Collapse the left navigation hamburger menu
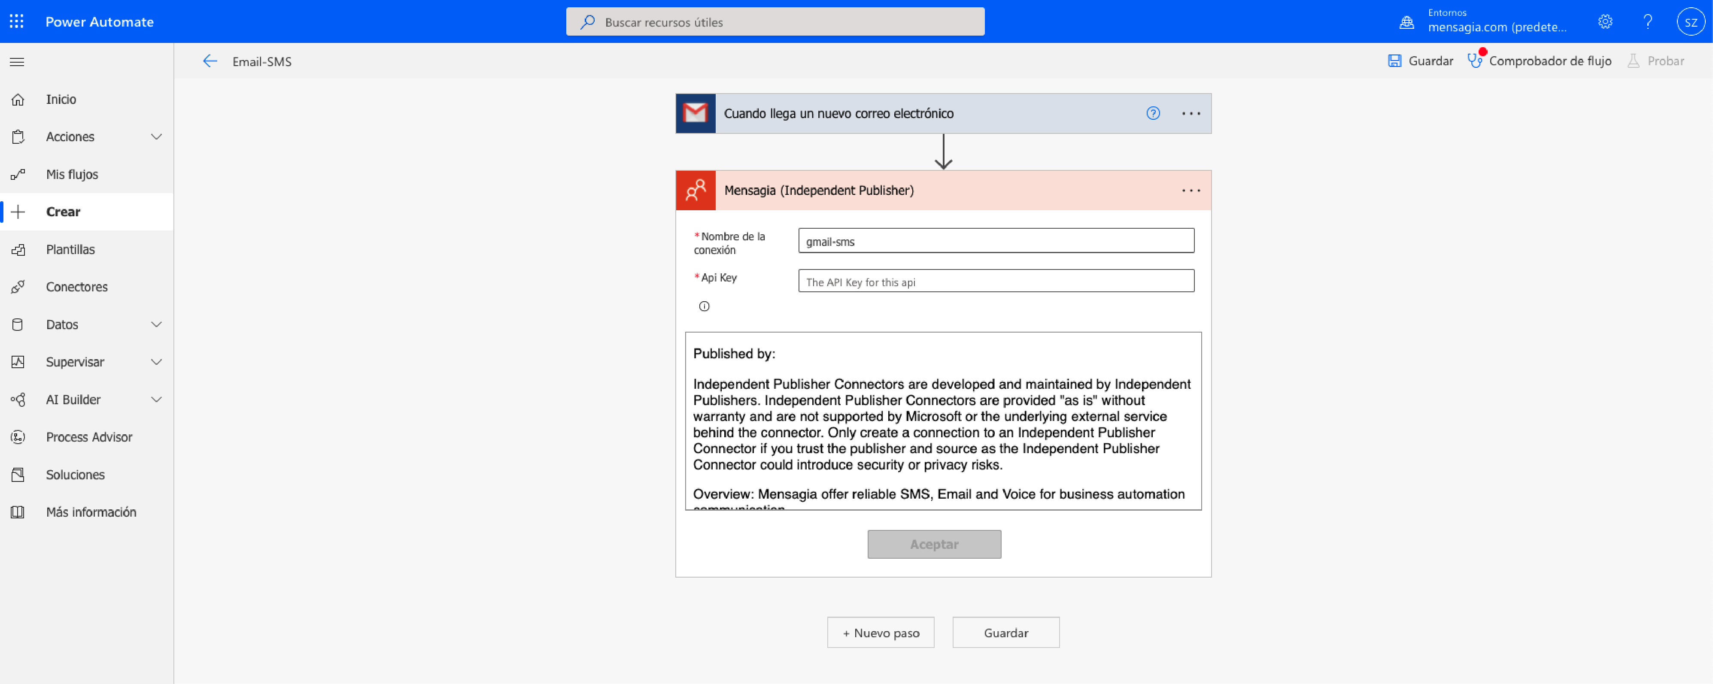This screenshot has width=1713, height=684. (x=17, y=62)
